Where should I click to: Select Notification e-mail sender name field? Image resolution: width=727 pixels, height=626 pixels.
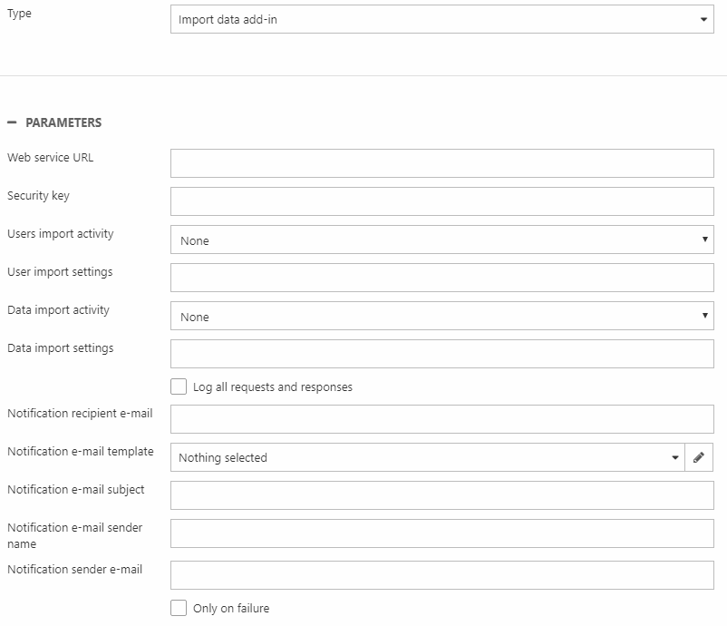point(441,533)
